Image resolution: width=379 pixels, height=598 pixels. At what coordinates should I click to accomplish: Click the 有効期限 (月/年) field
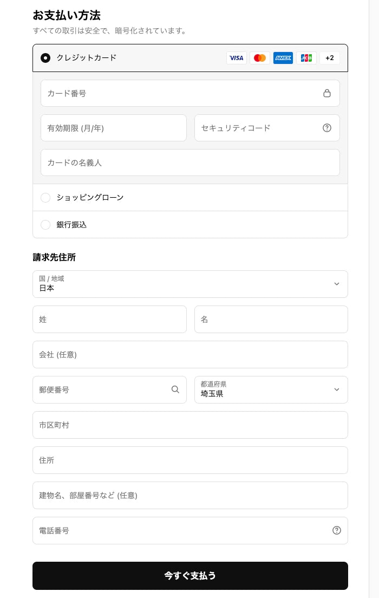113,128
